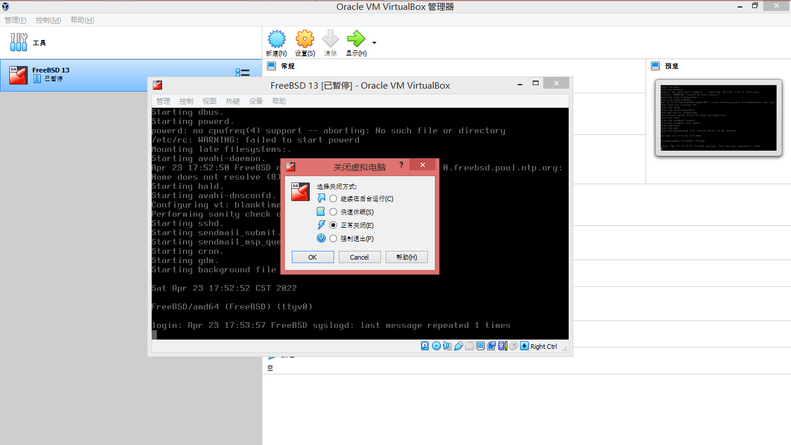Click the FreeBSD OS icon in the VM list

point(19,75)
